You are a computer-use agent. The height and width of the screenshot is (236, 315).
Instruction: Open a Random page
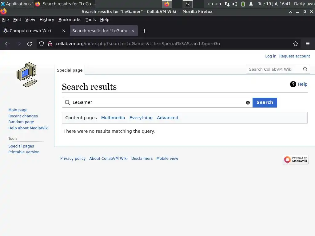[x=21, y=122]
